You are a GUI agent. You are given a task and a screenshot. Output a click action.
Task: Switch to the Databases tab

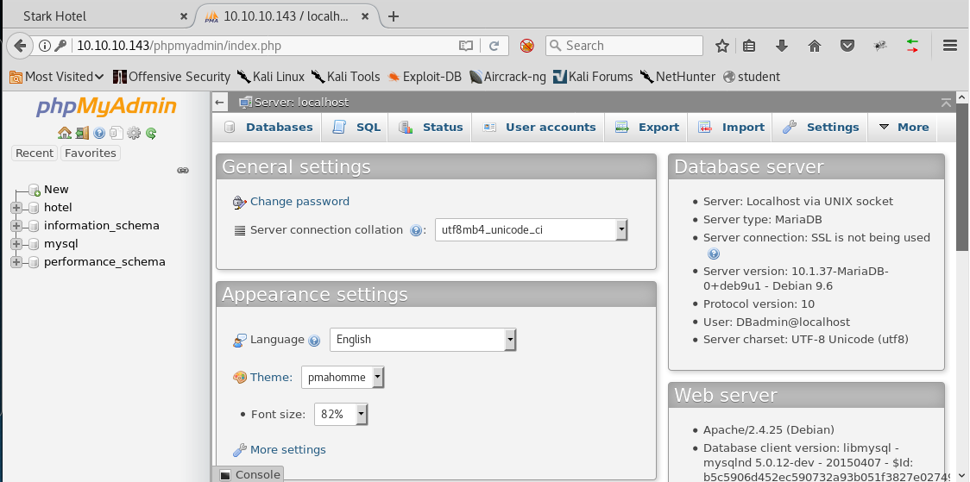[x=269, y=128]
